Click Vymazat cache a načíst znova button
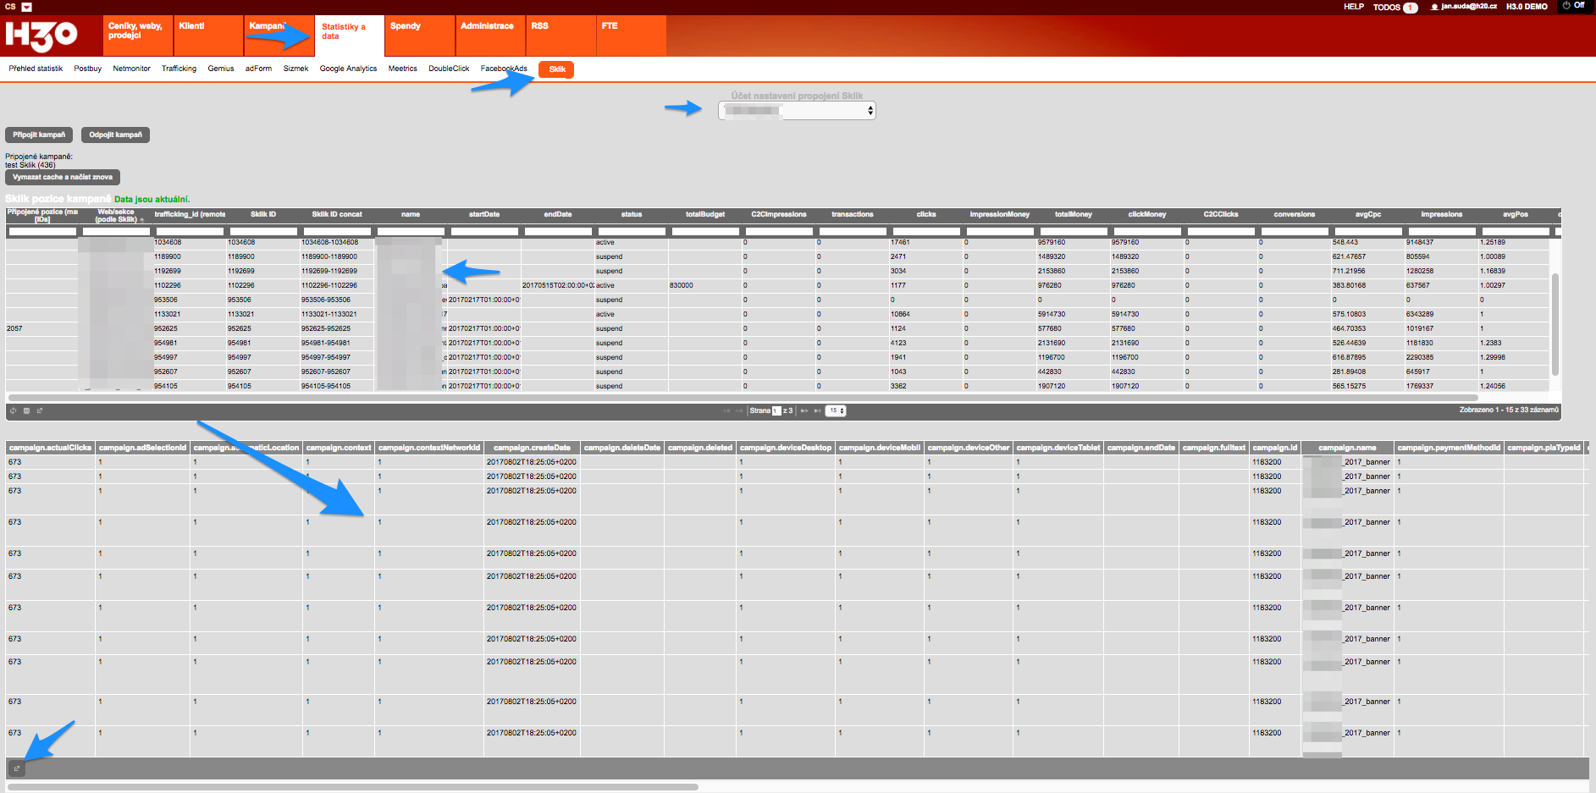This screenshot has height=793, width=1596. tap(63, 177)
